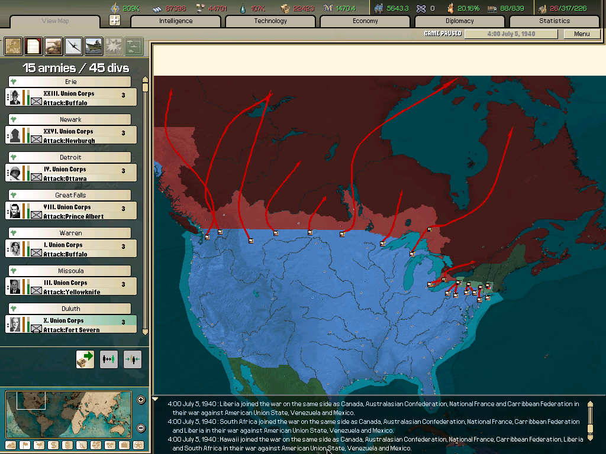Switch to the Diplomacy tab
Image resolution: width=606 pixels, height=454 pixels.
pyautogui.click(x=460, y=21)
